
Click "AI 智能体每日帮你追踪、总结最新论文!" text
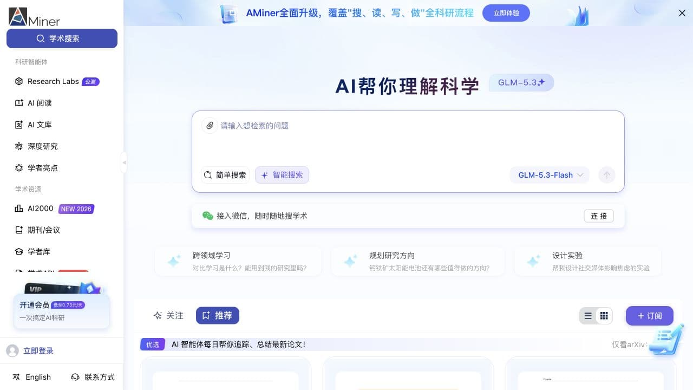click(238, 344)
